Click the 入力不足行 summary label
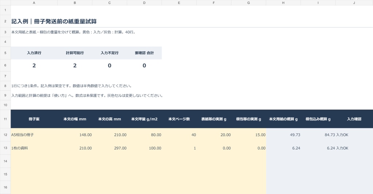This screenshot has width=373, height=194. coord(109,53)
